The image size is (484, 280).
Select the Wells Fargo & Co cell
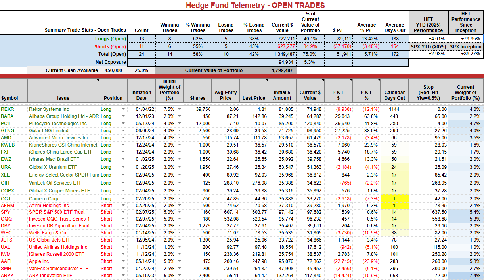tap(63, 233)
